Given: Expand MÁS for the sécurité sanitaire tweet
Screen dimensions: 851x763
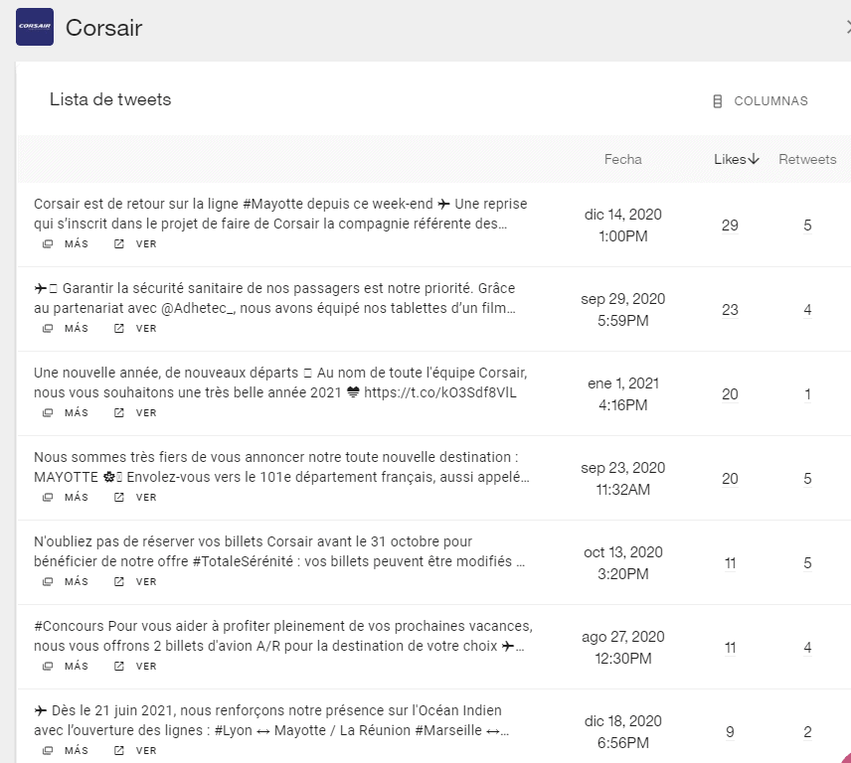Looking at the screenshot, I should tap(66, 328).
